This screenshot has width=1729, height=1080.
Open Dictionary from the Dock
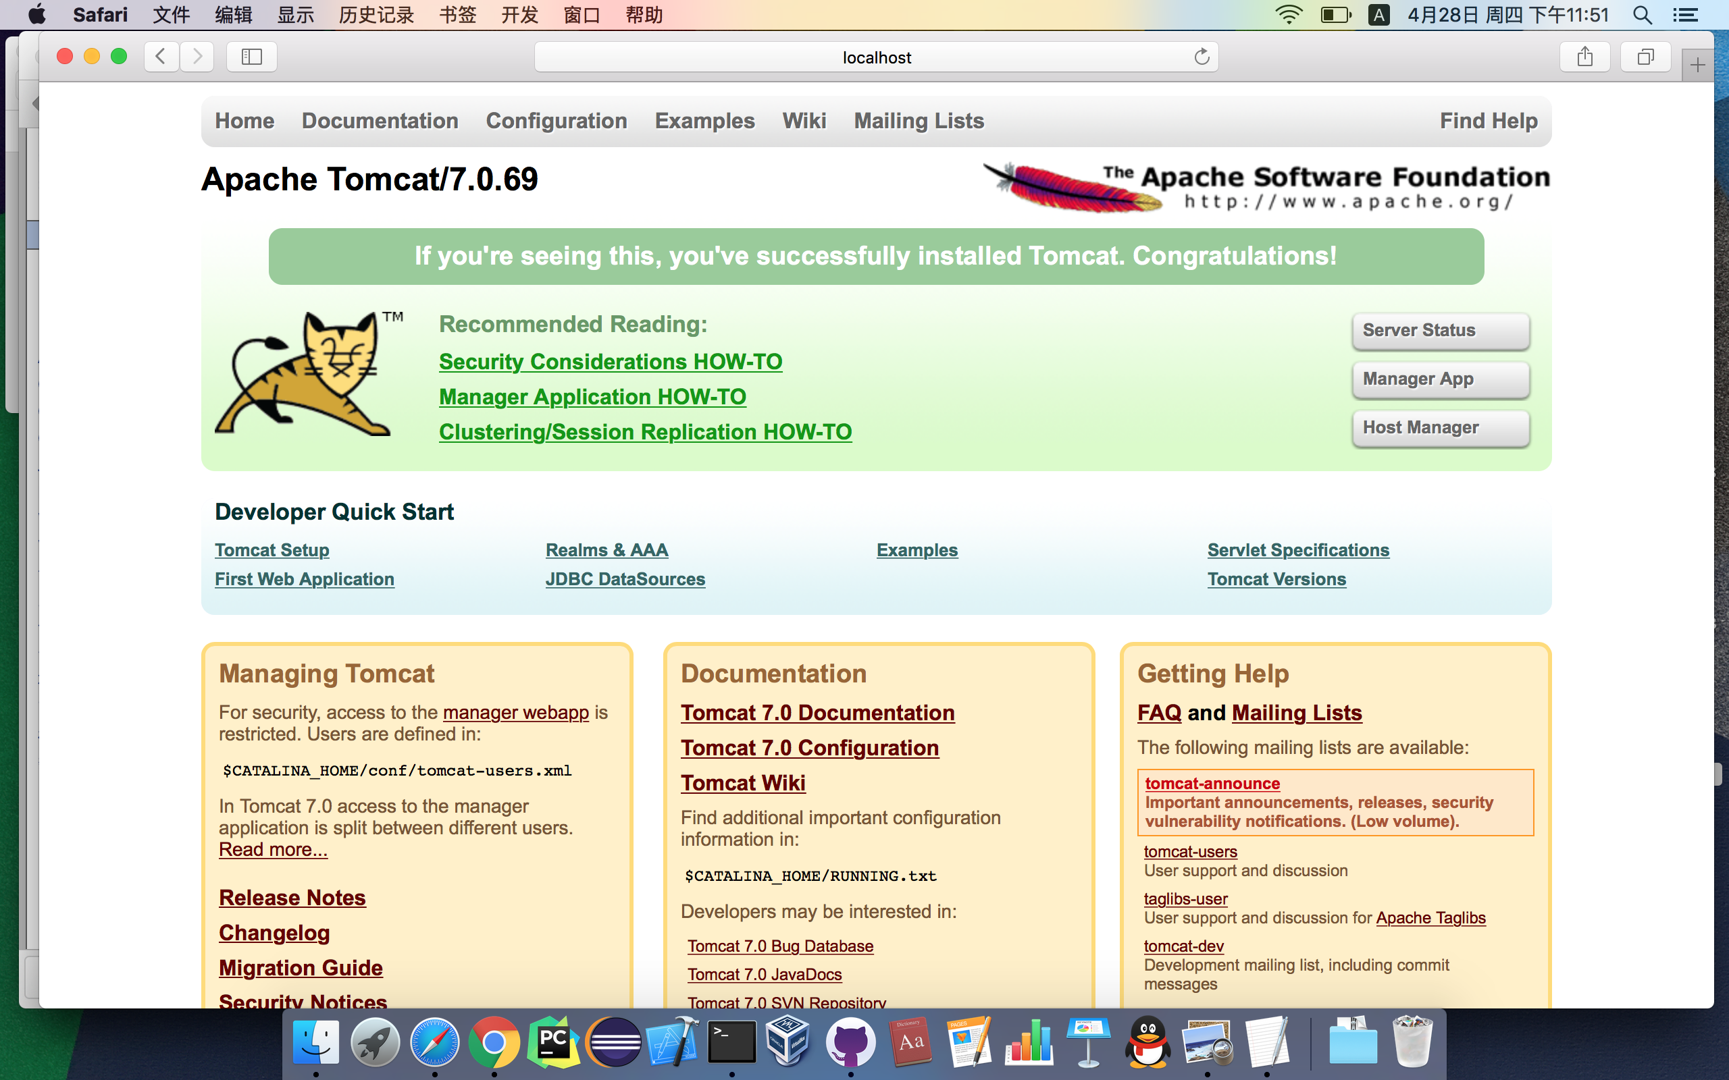pos(910,1042)
